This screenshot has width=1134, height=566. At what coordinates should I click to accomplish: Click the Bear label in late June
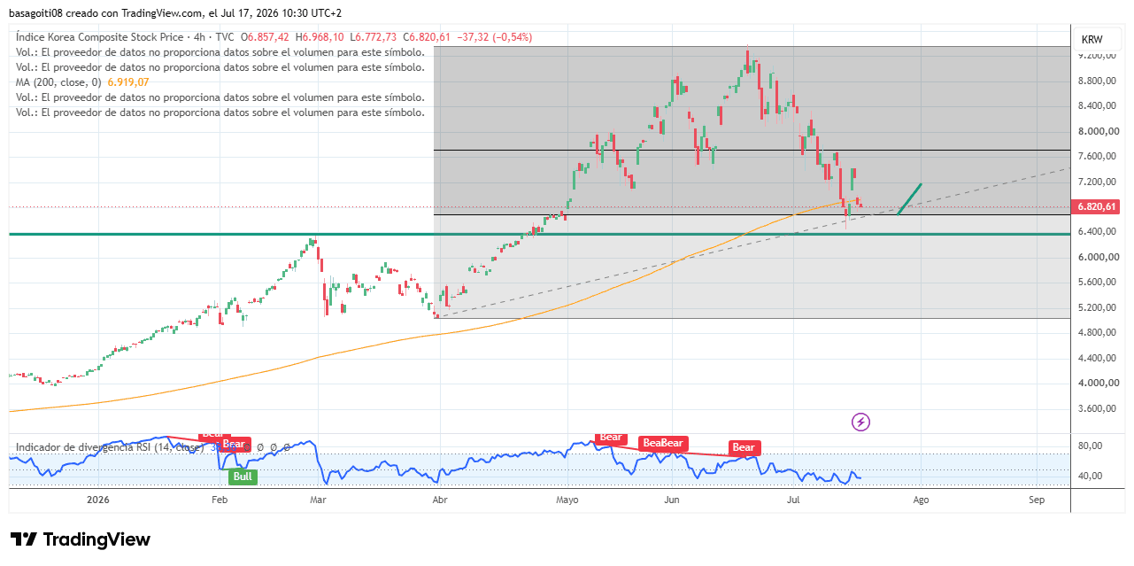click(744, 447)
